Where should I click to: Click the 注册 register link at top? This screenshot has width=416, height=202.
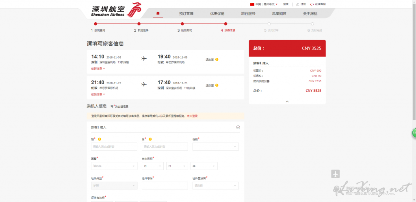(303, 4)
